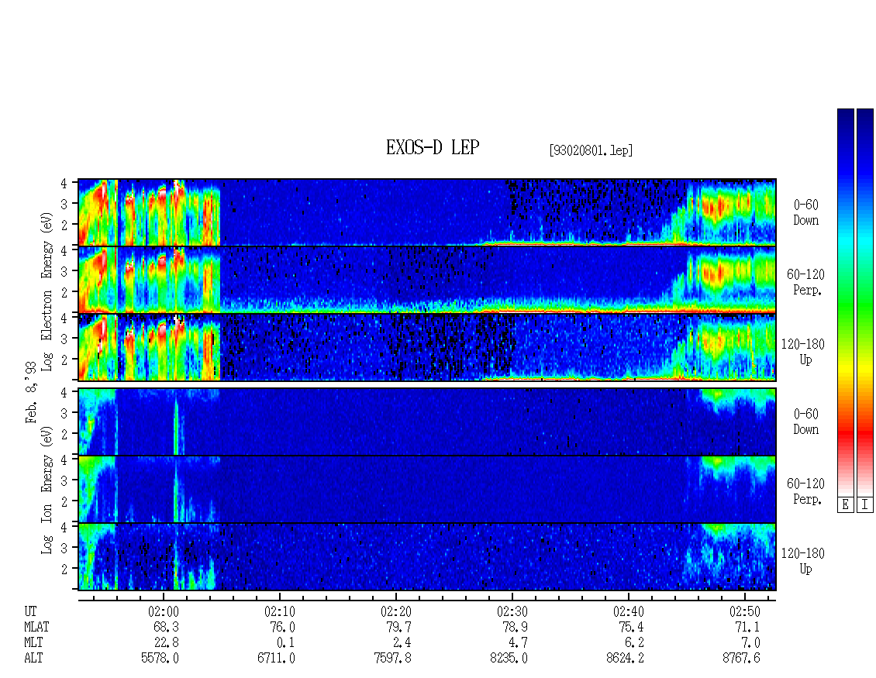
Task: Click ALT value 5578.0
Action: tap(160, 659)
